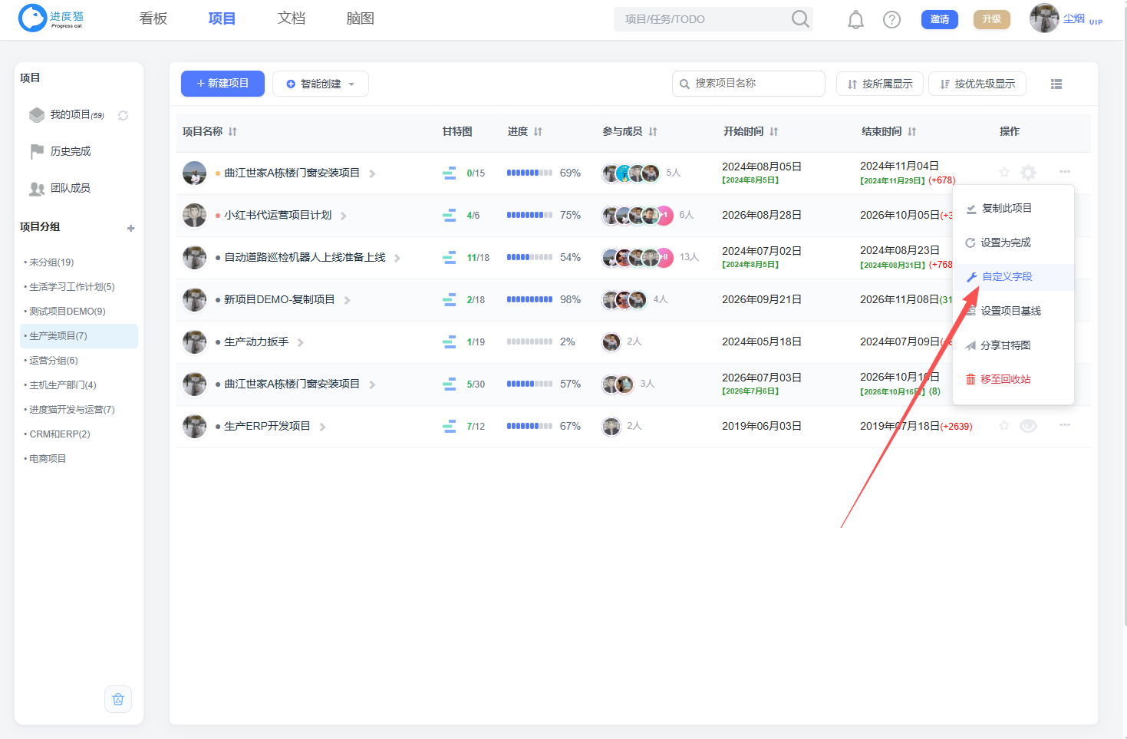This screenshot has height=739, width=1127.
Task: Click the 邀请 button
Action: coord(940,19)
